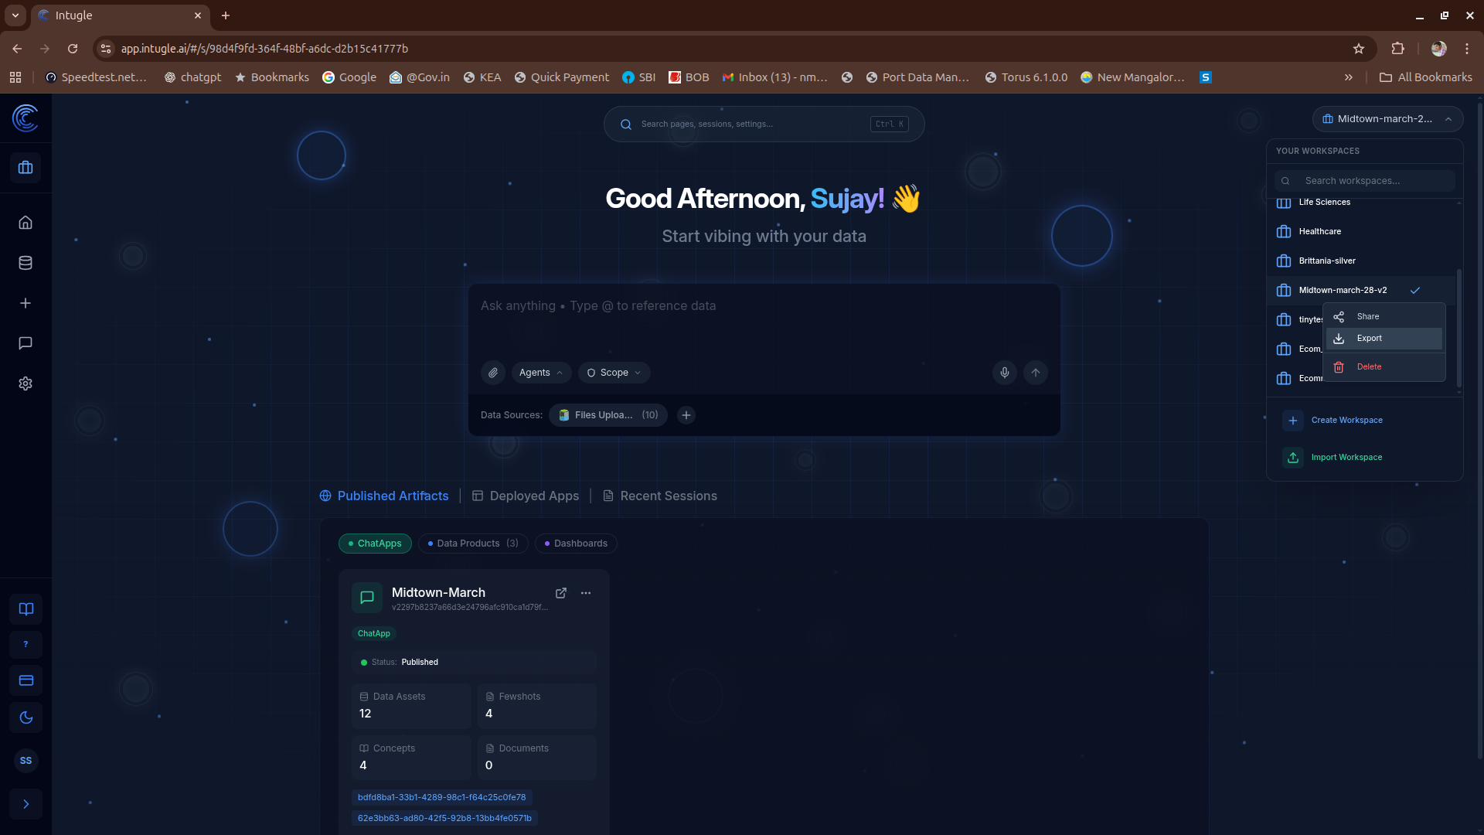
Task: Expand the Agents dropdown
Action: (541, 373)
